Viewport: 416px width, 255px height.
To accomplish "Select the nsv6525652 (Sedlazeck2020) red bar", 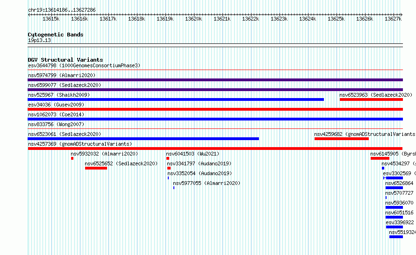I will 96,168.
